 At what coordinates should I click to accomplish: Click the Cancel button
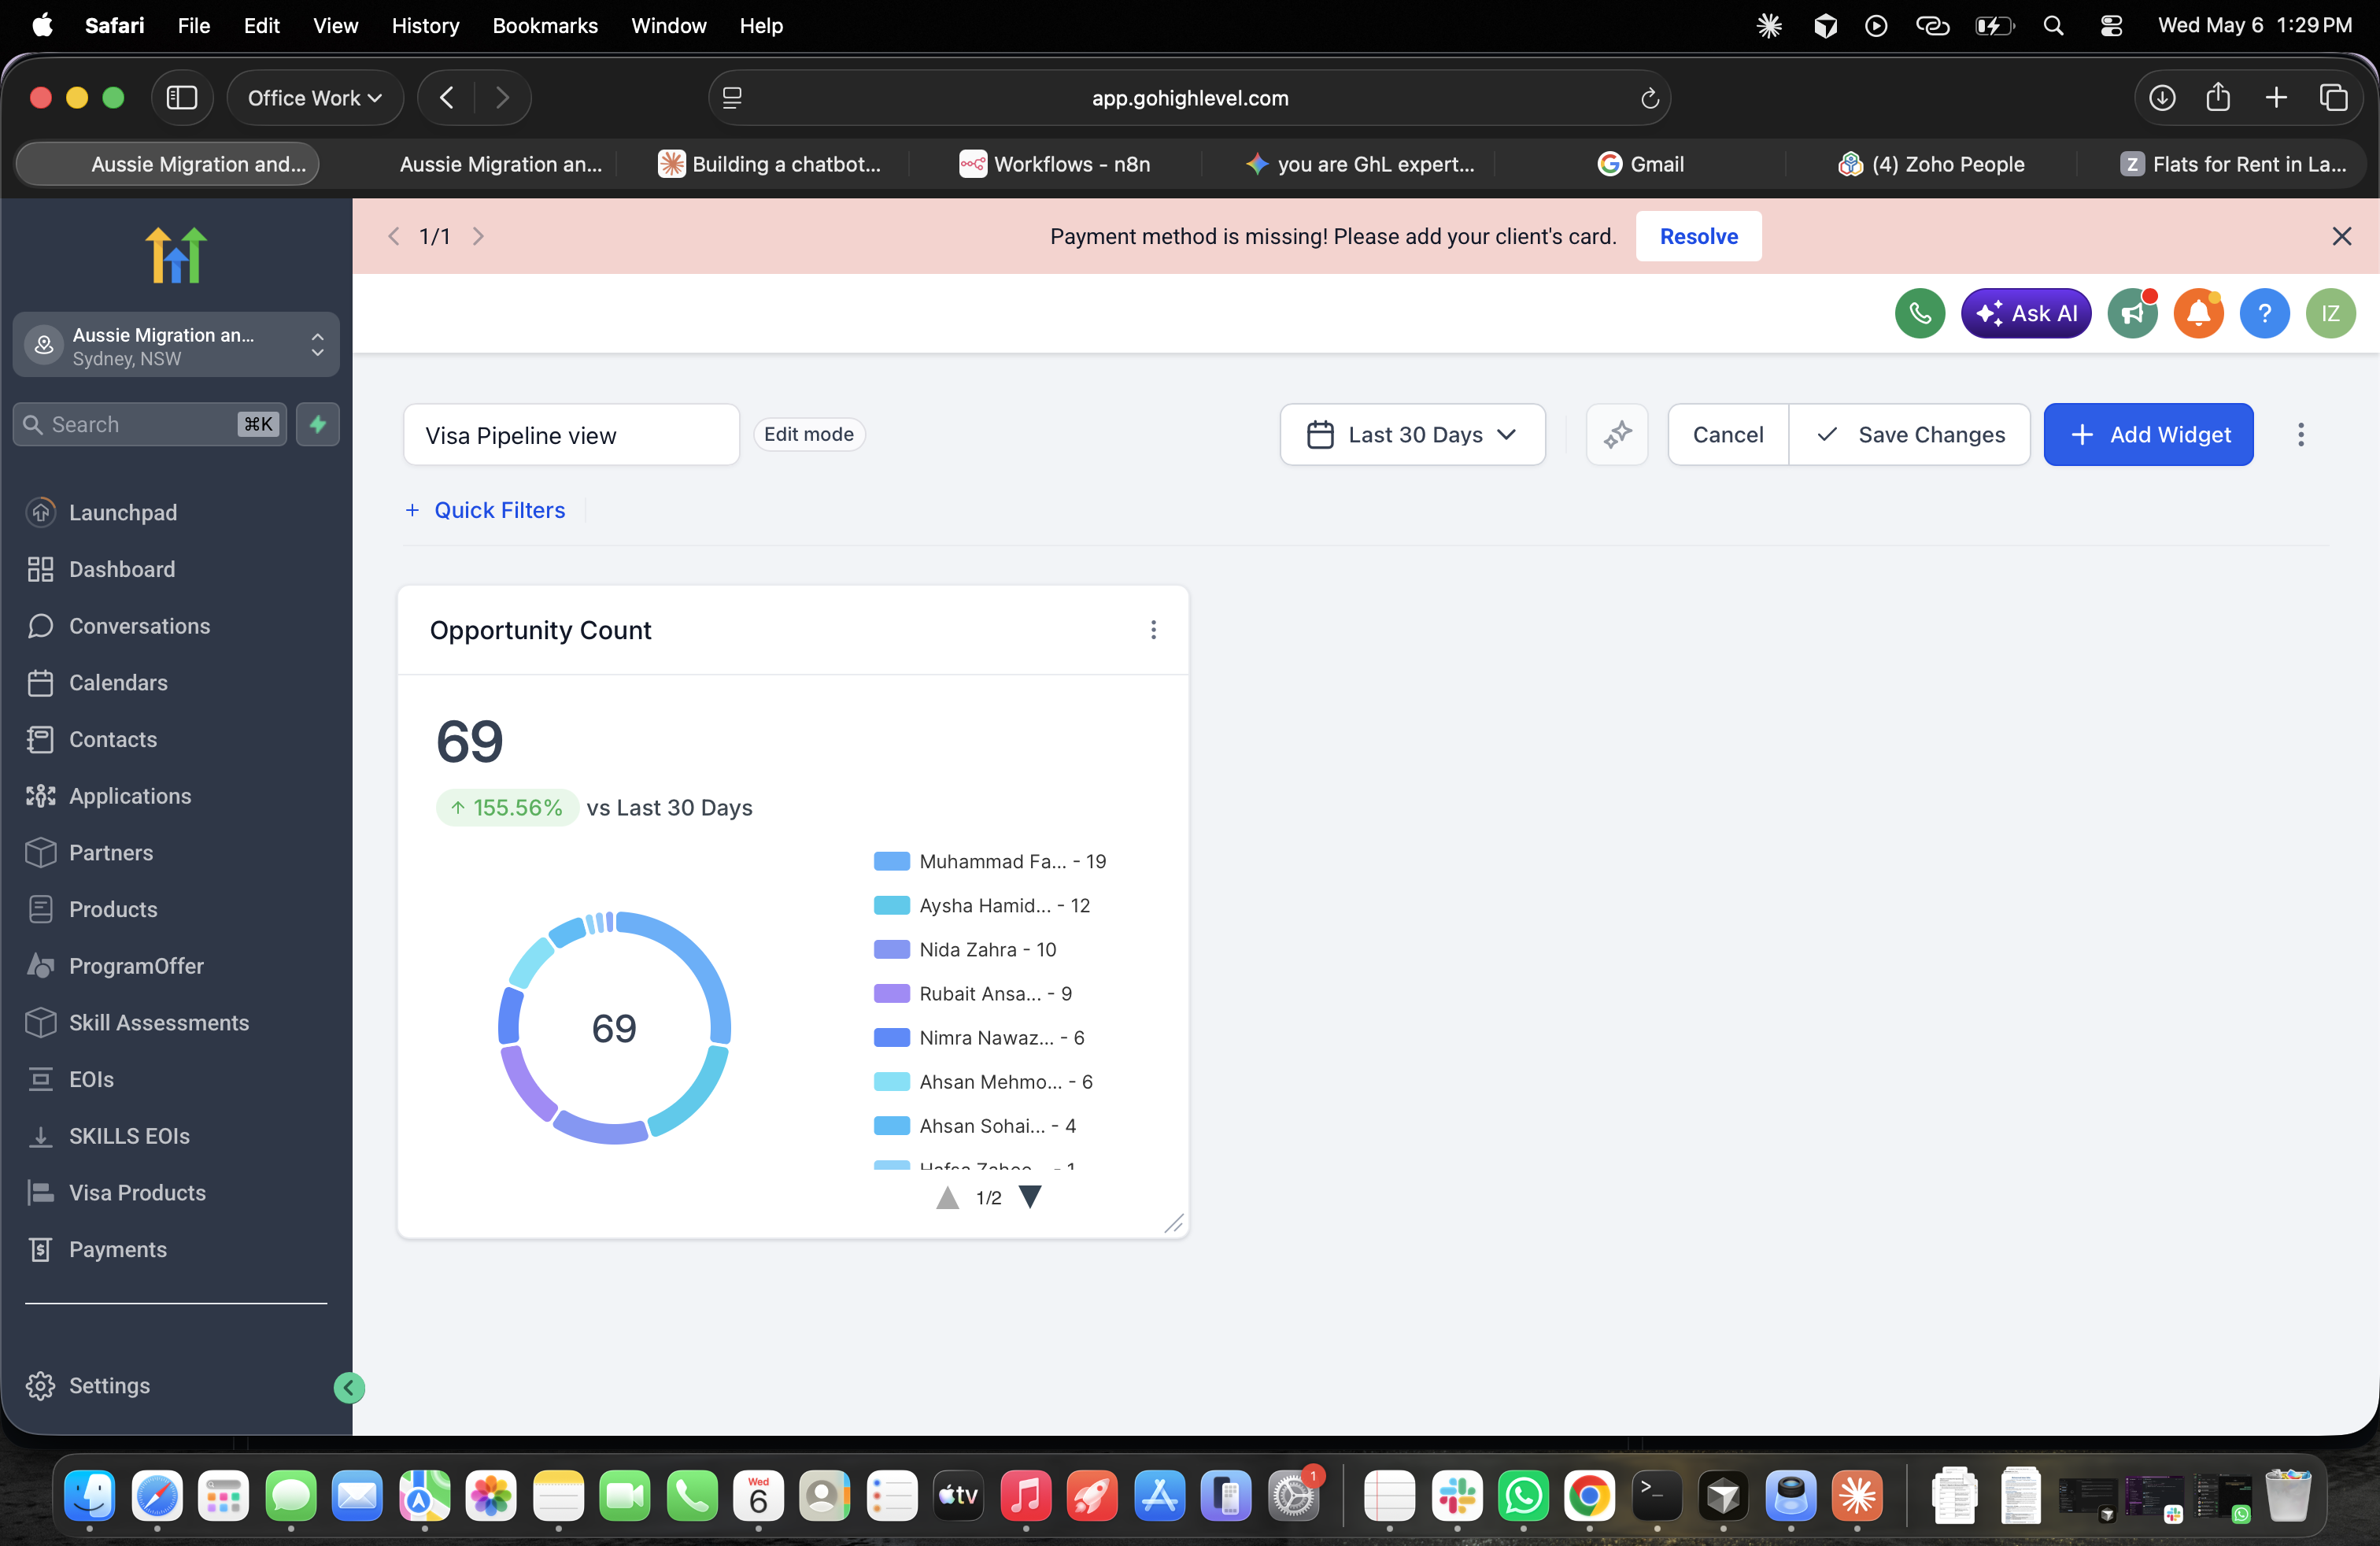(x=1728, y=435)
